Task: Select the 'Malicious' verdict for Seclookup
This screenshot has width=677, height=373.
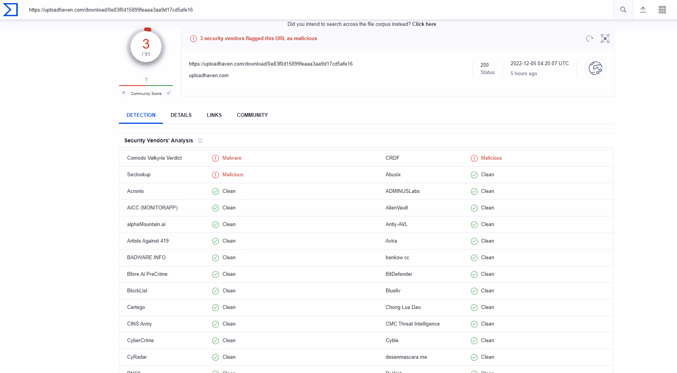Action: tap(233, 175)
